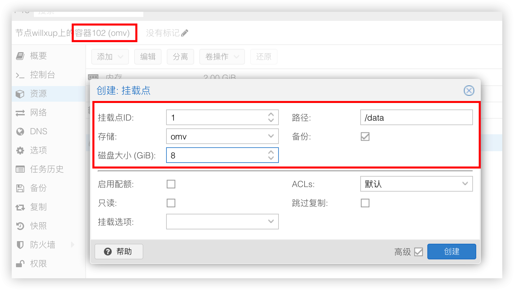Screen dimensions: 514x290
Task: Decrease 磁盘大小 with down arrow
Action: tap(271, 158)
